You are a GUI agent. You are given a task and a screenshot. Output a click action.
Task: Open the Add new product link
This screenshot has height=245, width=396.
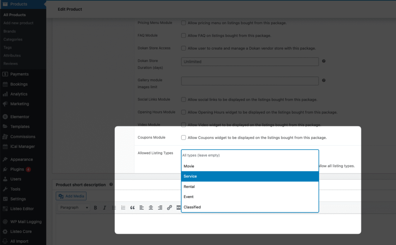[x=18, y=23]
